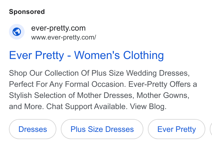Open the Ever Pretty - Women's Clothing headline
This screenshot has height=148, width=212.
(x=86, y=55)
